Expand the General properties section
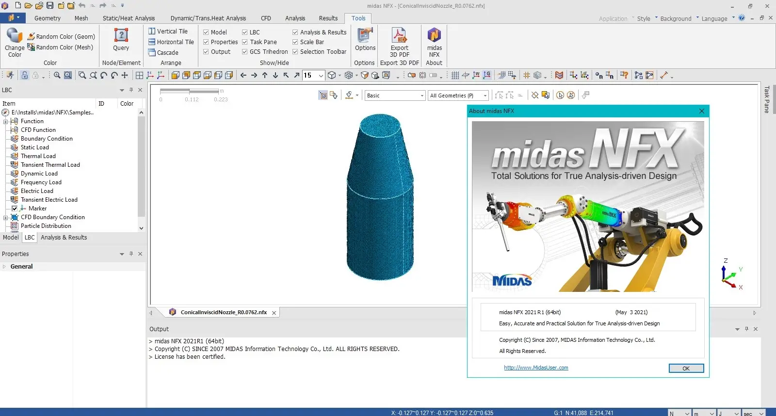776x416 pixels. pyautogui.click(x=4, y=267)
